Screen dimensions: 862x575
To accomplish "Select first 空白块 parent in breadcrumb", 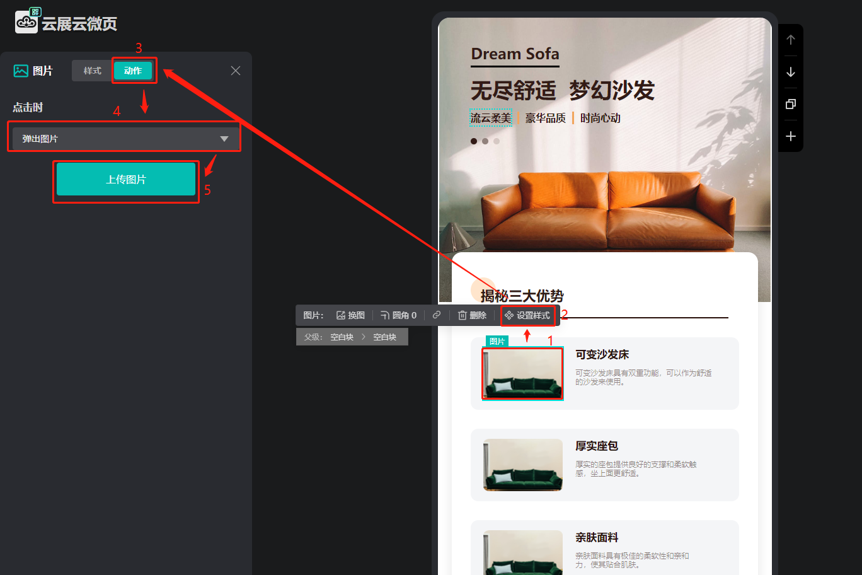I will pos(342,337).
